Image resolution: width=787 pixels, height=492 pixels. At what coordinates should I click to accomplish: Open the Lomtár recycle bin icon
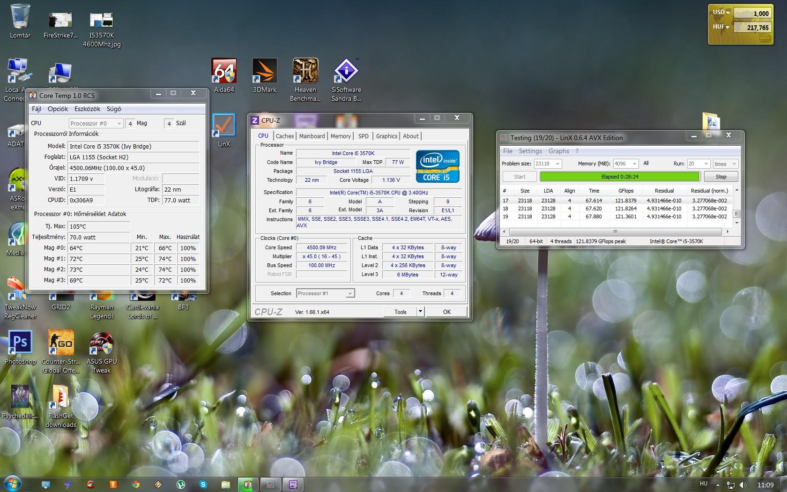[x=20, y=22]
